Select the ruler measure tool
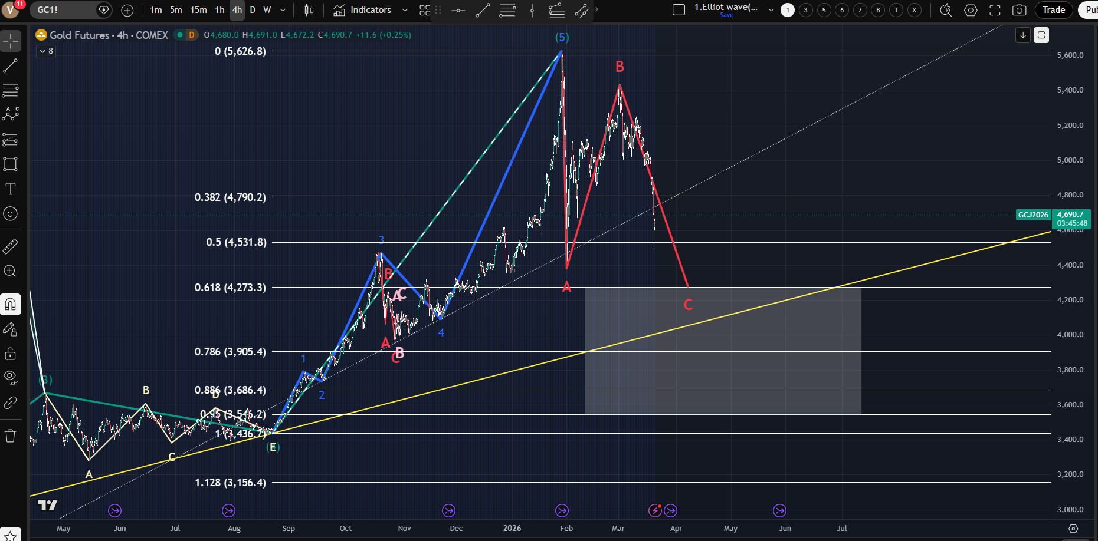The image size is (1098, 541). point(11,246)
